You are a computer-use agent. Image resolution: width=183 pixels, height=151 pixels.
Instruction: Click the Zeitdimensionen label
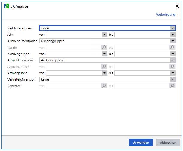[19, 28]
